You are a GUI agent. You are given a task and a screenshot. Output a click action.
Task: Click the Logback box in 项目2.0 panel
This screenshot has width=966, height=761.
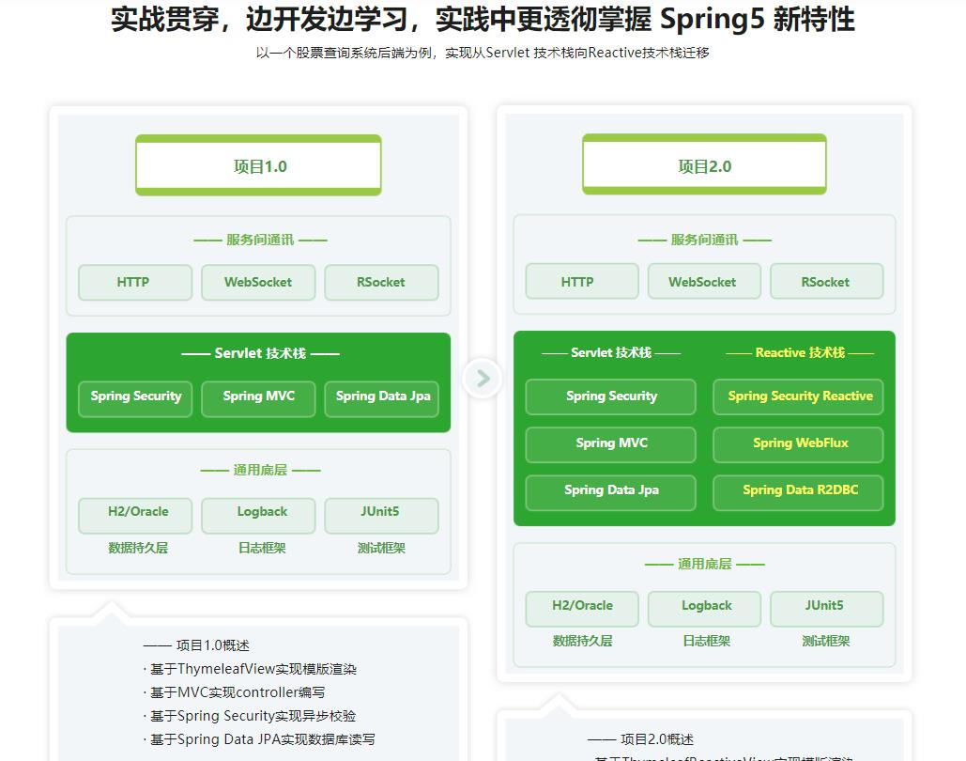coord(706,607)
